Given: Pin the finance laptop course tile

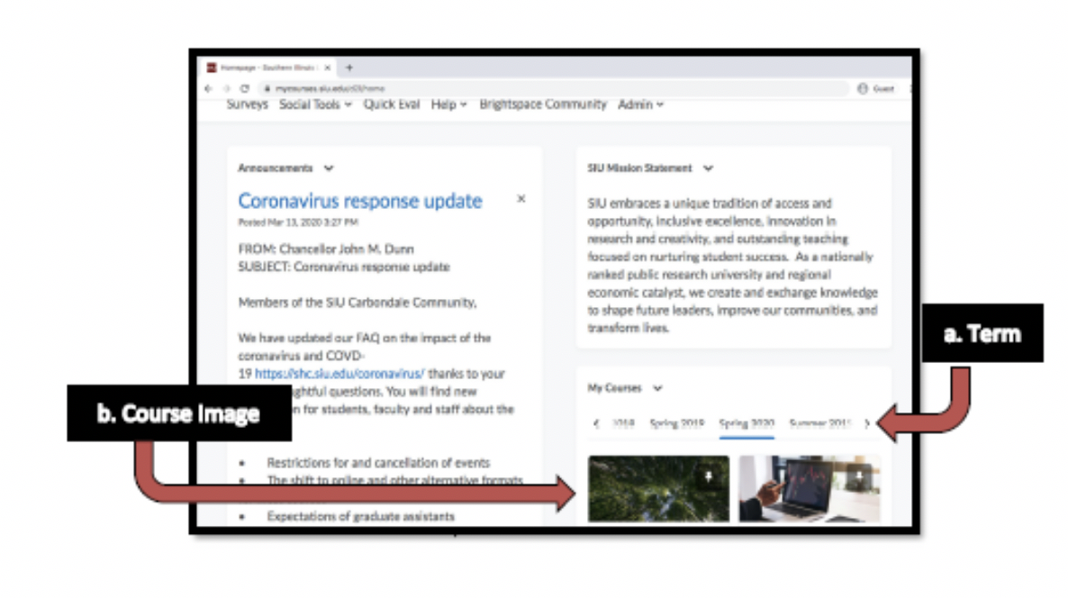Looking at the screenshot, I should [x=858, y=475].
